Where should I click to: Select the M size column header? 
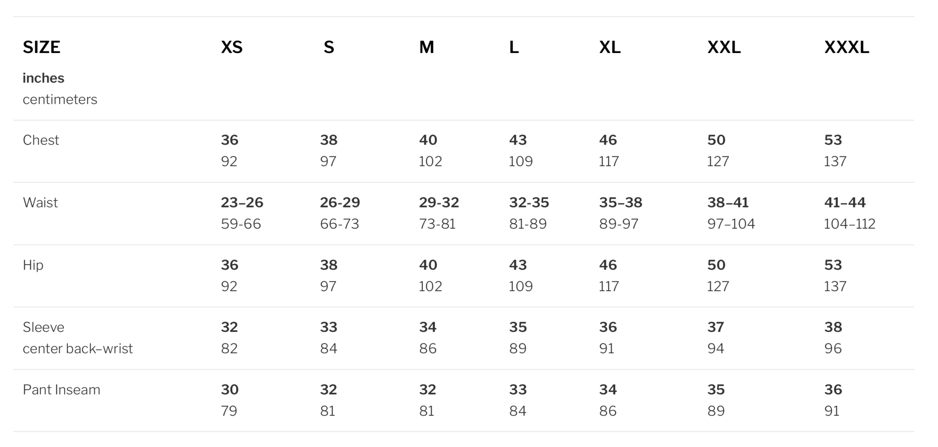(426, 47)
